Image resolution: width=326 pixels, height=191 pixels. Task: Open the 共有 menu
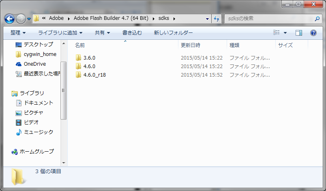(x=102, y=32)
